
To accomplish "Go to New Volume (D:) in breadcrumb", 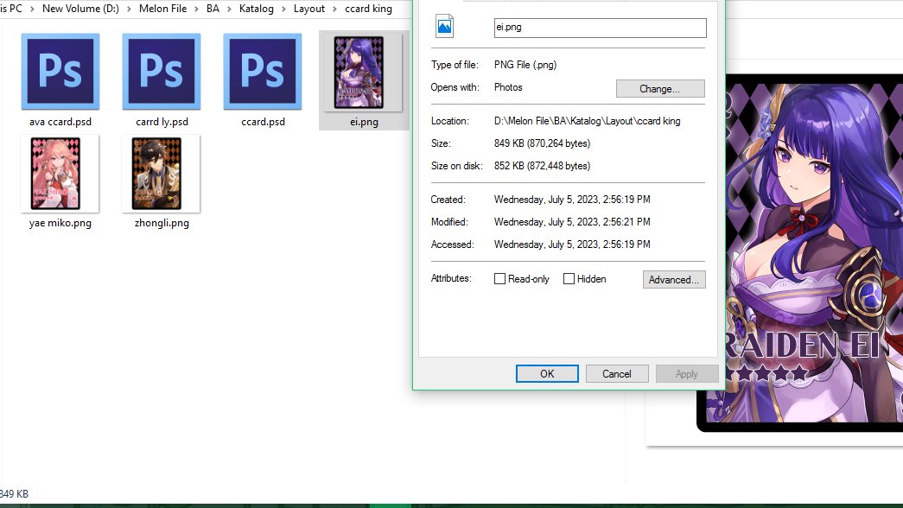I will click(80, 9).
